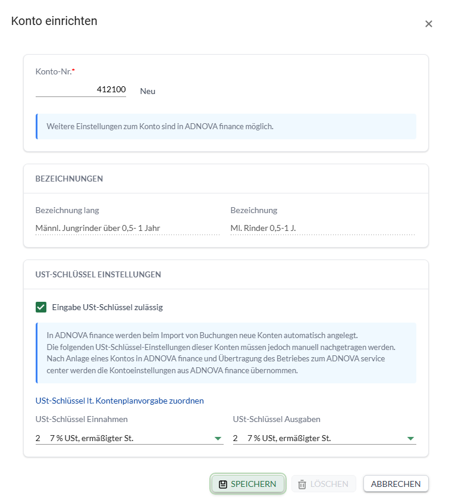Uncheck Eingabe USt-Schlüssel zulässig checkbox
The height and width of the screenshot is (500, 452).
(41, 307)
